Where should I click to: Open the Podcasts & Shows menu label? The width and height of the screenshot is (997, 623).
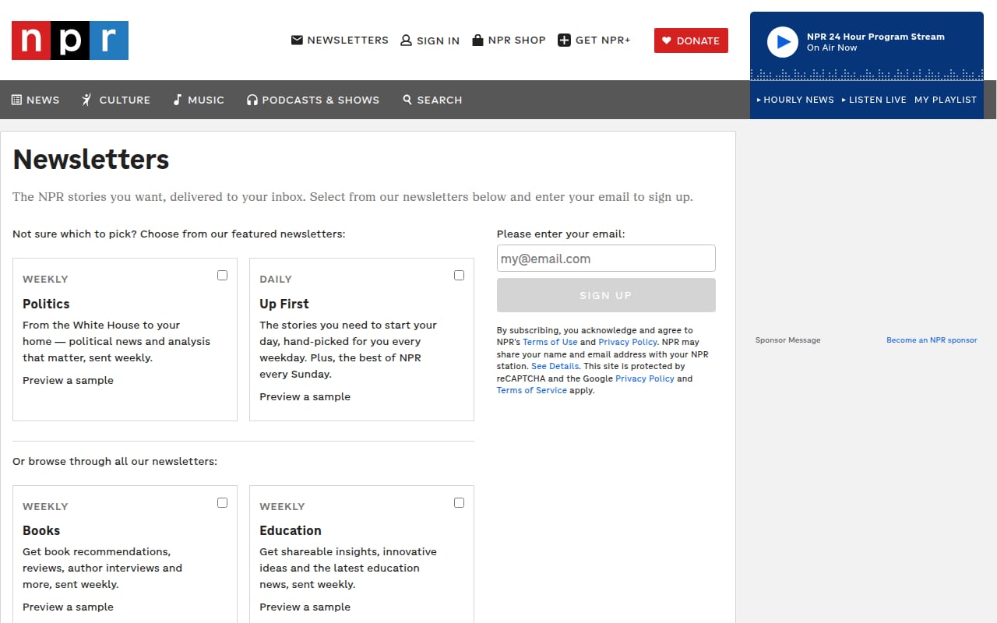[x=321, y=100]
